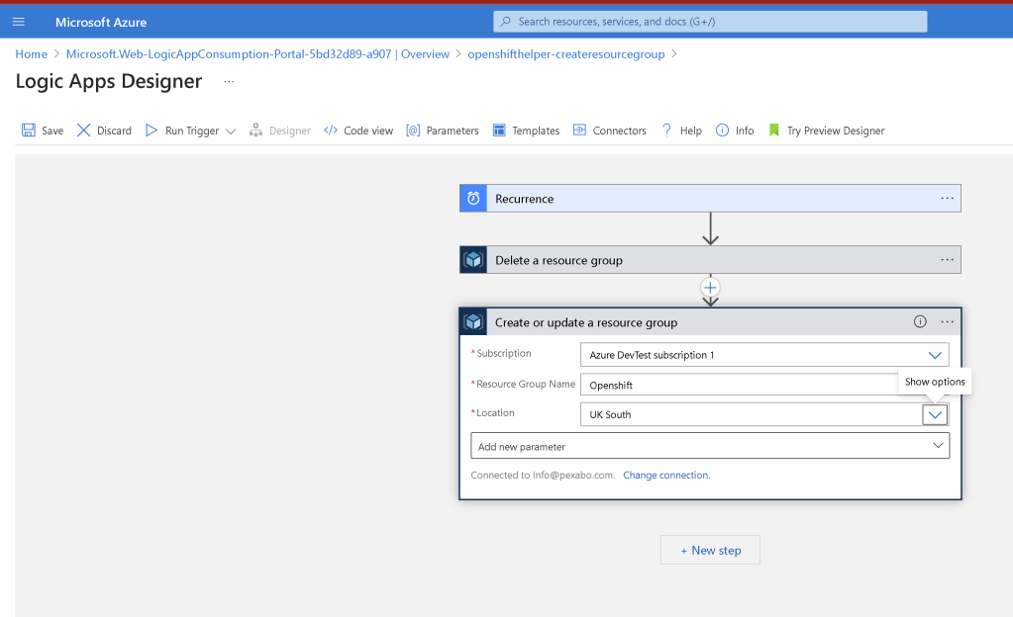Click the info icon on the Create or update card
Image resolution: width=1013 pixels, height=617 pixels.
pyautogui.click(x=920, y=321)
